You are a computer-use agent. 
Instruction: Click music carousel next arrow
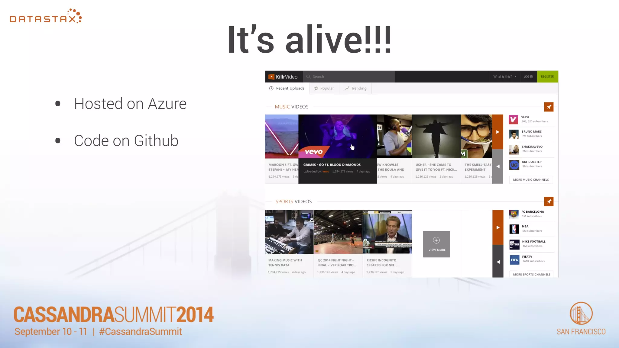click(x=497, y=132)
